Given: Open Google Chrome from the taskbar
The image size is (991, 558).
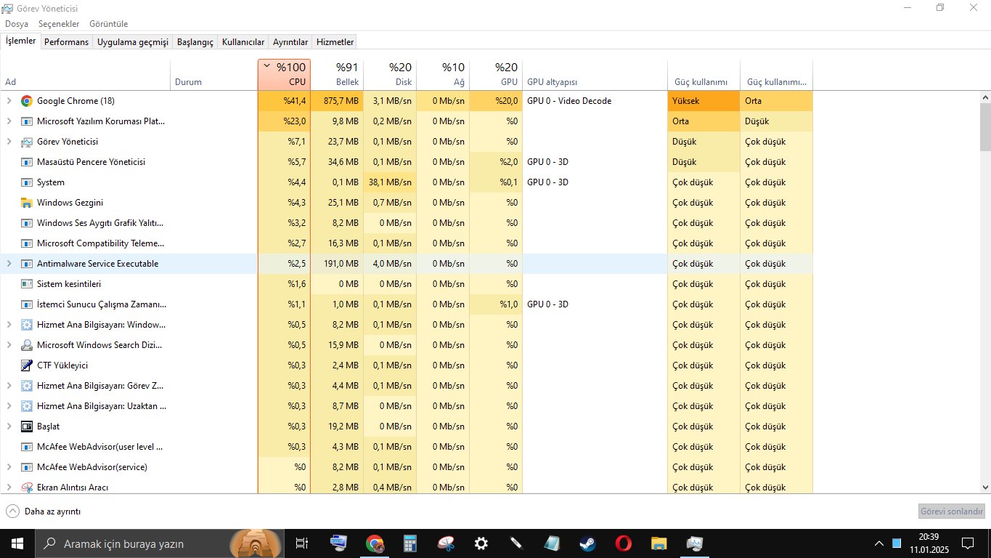Looking at the screenshot, I should tap(375, 543).
